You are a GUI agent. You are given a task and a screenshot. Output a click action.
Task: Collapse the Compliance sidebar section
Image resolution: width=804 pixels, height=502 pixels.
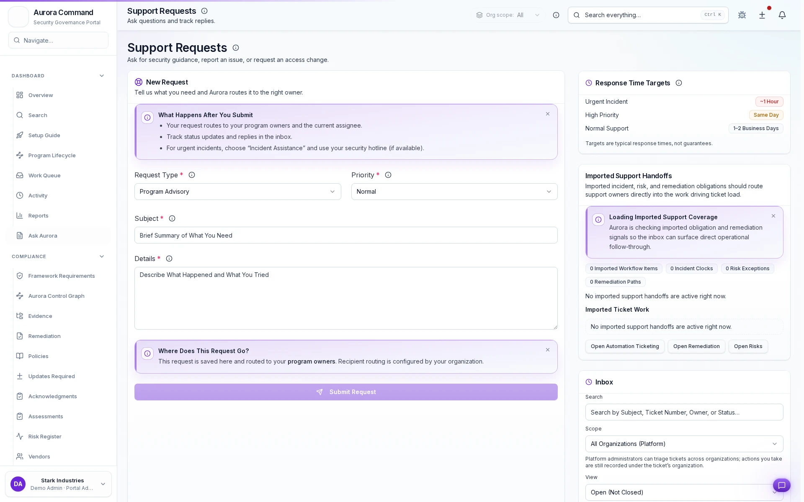101,256
